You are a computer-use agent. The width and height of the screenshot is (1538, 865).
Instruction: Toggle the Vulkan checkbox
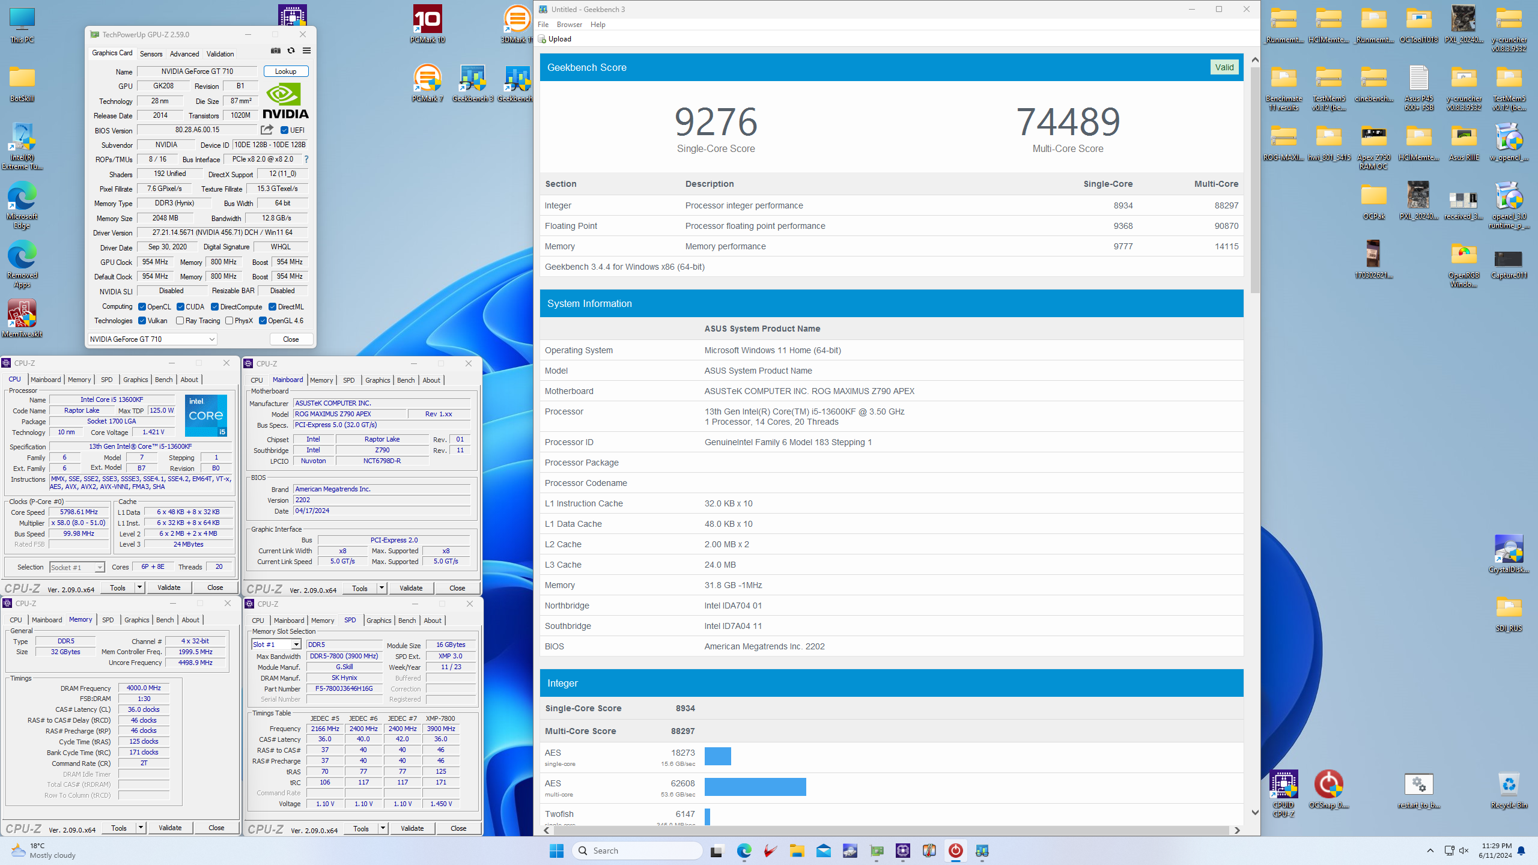(x=142, y=321)
